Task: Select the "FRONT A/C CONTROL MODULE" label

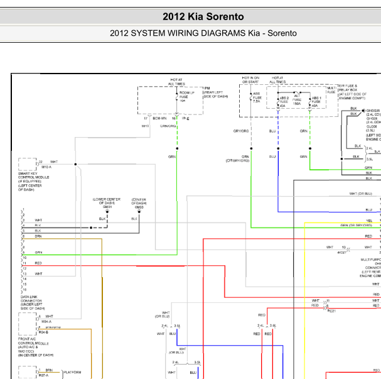Action: tap(33, 341)
